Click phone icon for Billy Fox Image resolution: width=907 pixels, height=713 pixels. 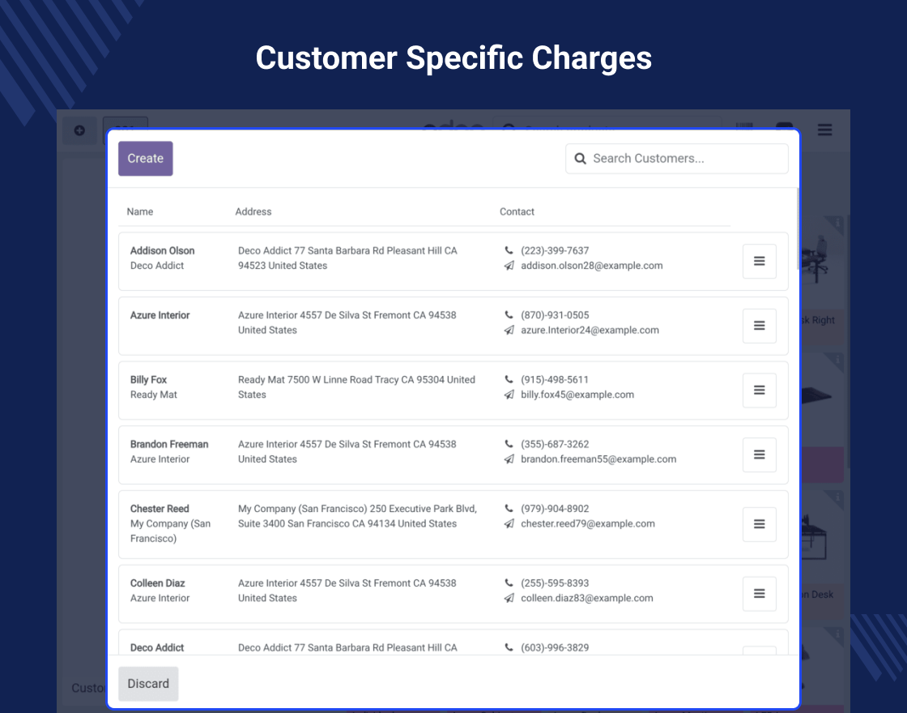[x=509, y=380]
